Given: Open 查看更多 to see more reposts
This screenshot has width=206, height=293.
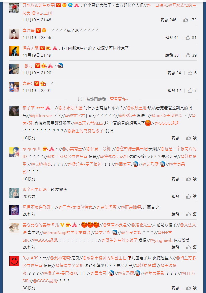Looking at the screenshot, I should 119,99.
